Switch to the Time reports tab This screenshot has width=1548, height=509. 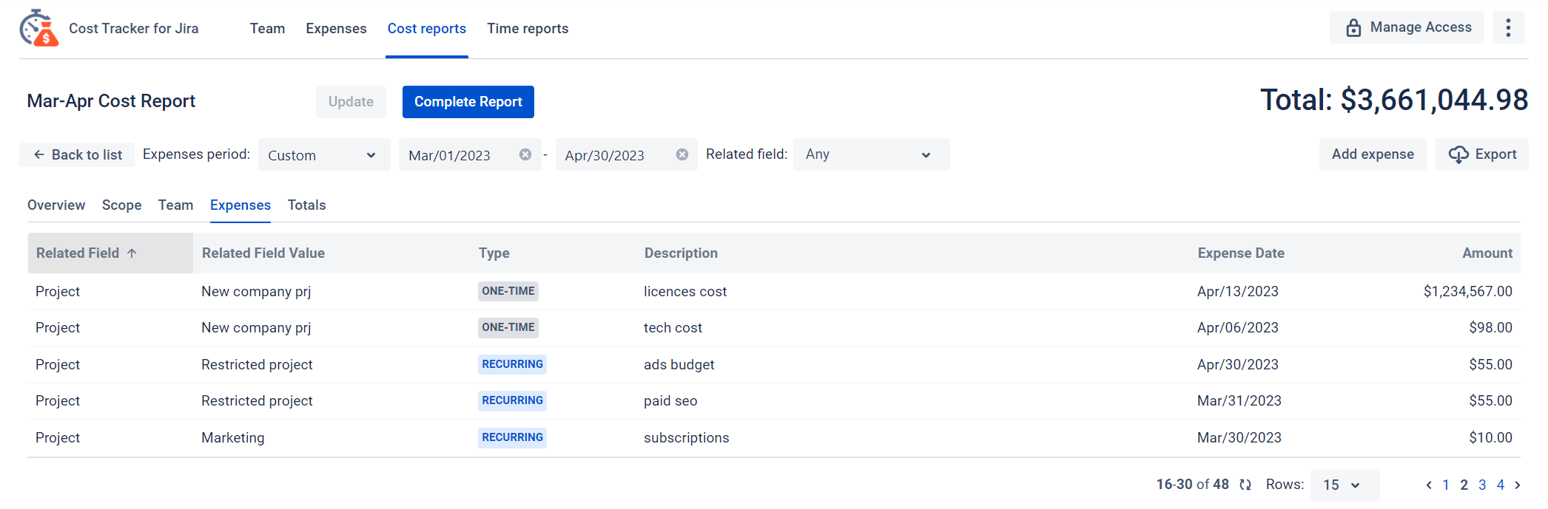click(x=528, y=29)
